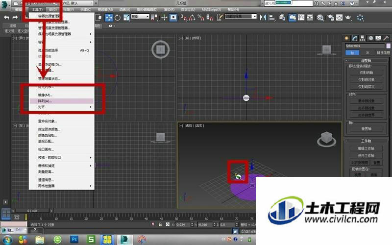Open the 工具(T) menu in menu bar
This screenshot has width=392, height=245.
point(37,9)
